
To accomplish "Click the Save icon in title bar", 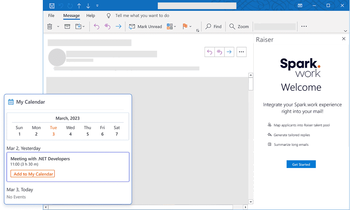I will 52,6.
